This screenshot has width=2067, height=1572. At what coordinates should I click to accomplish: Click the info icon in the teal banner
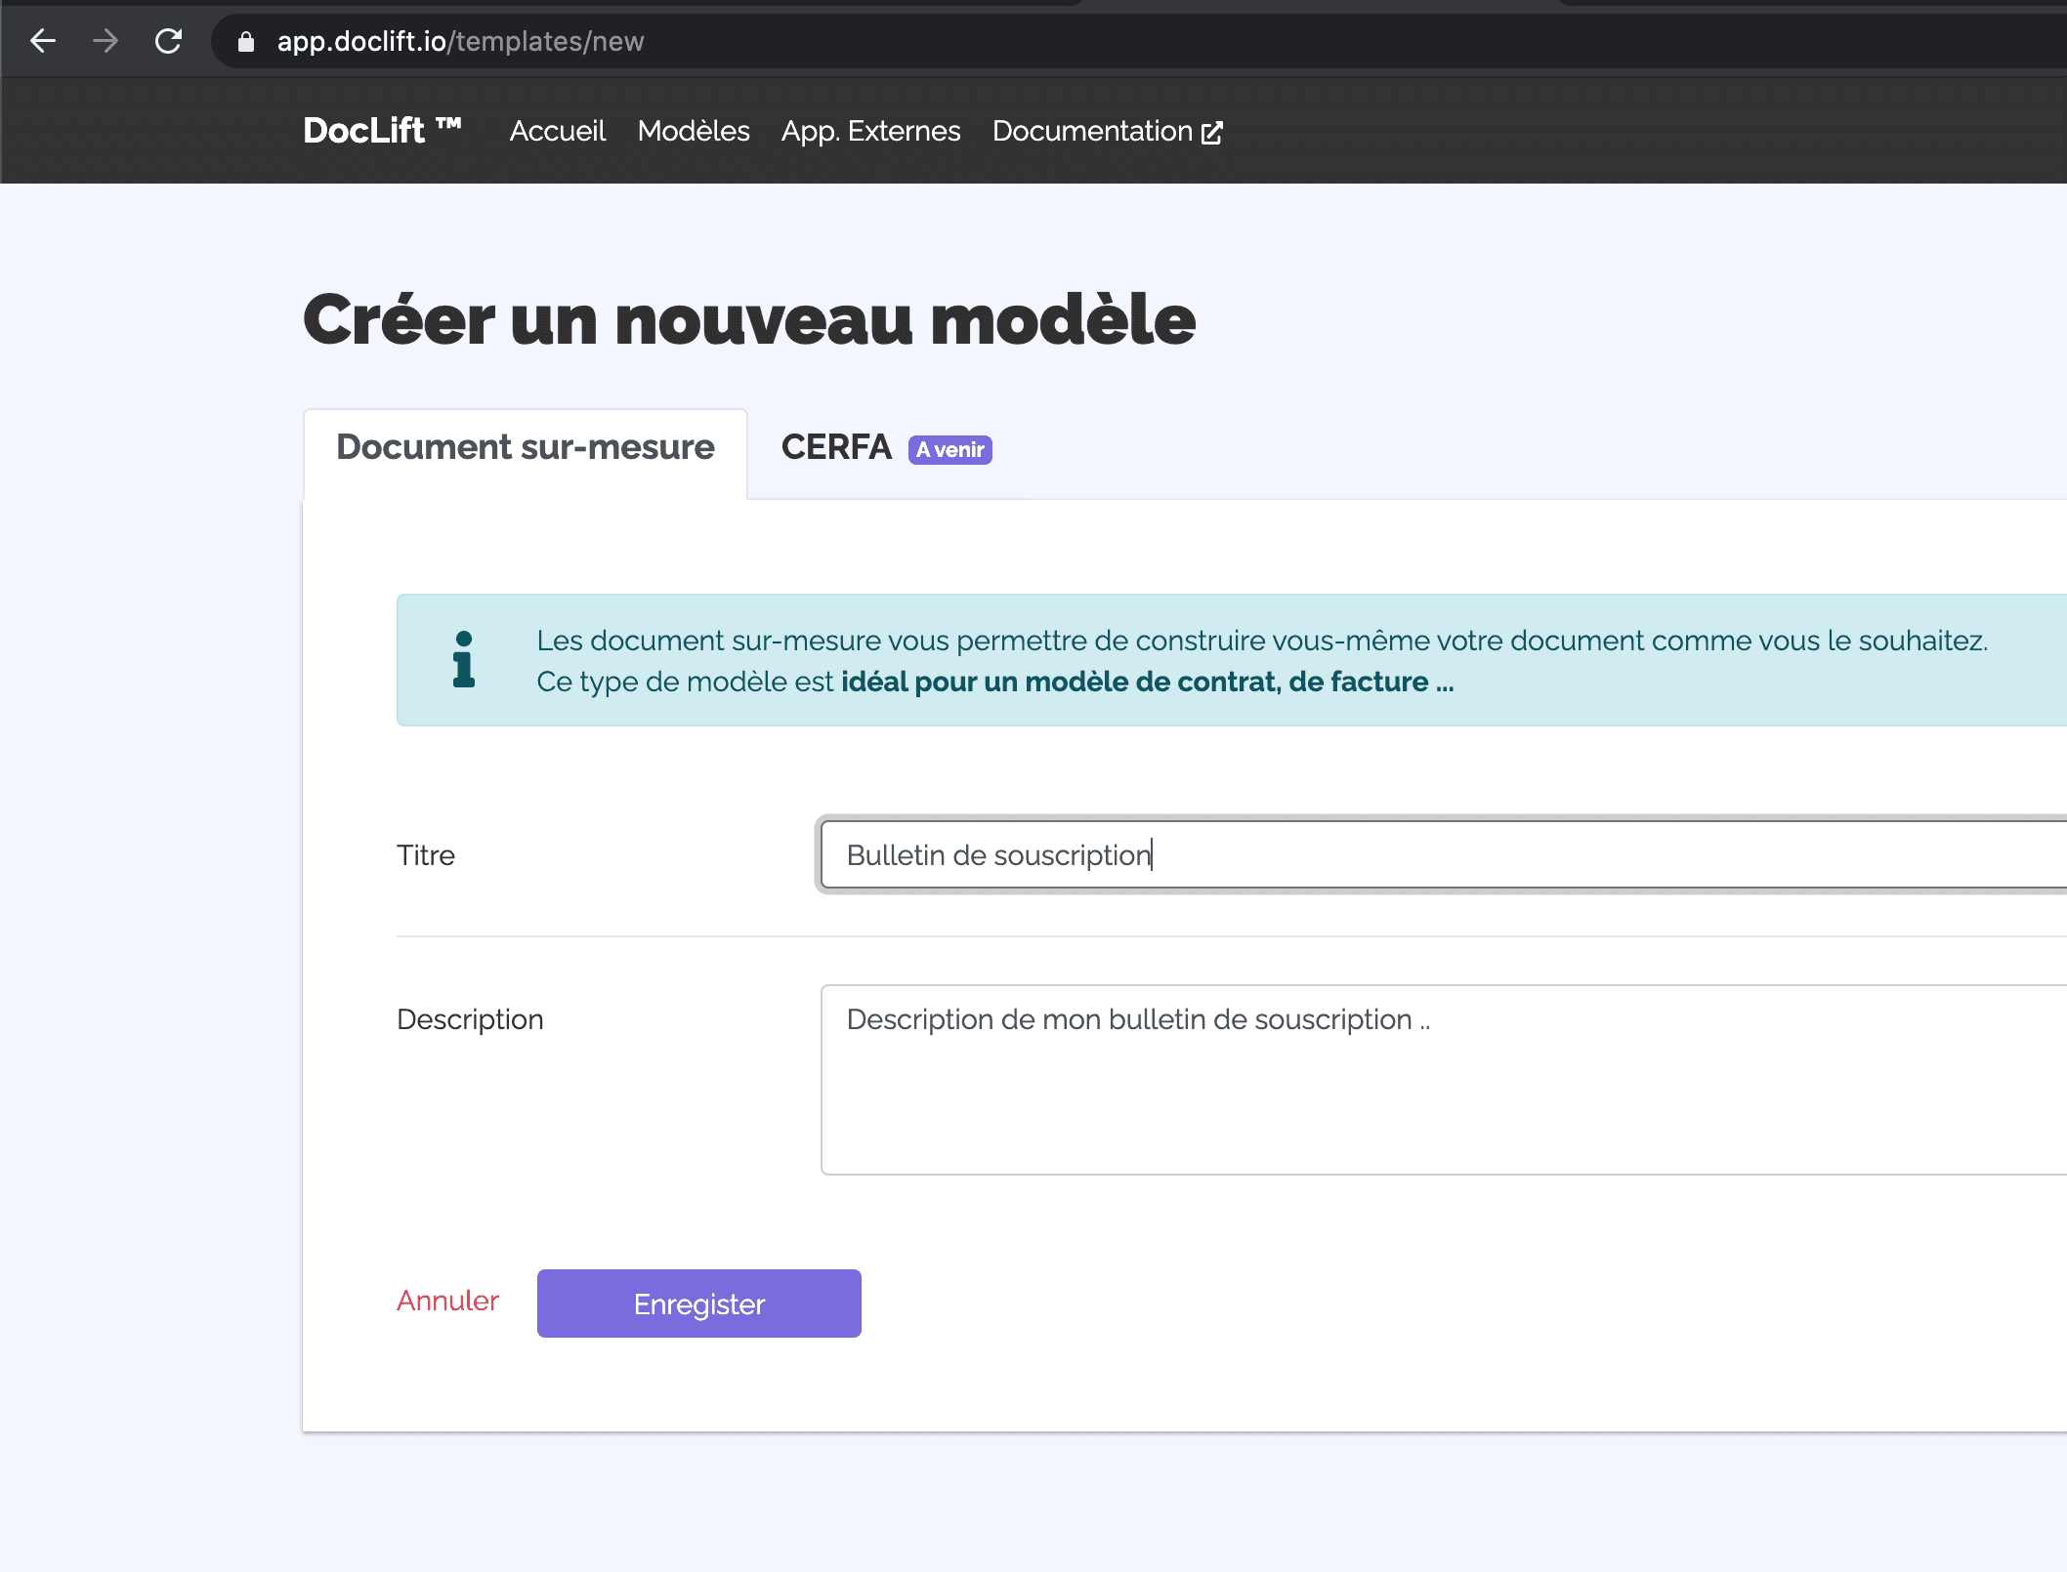(464, 659)
